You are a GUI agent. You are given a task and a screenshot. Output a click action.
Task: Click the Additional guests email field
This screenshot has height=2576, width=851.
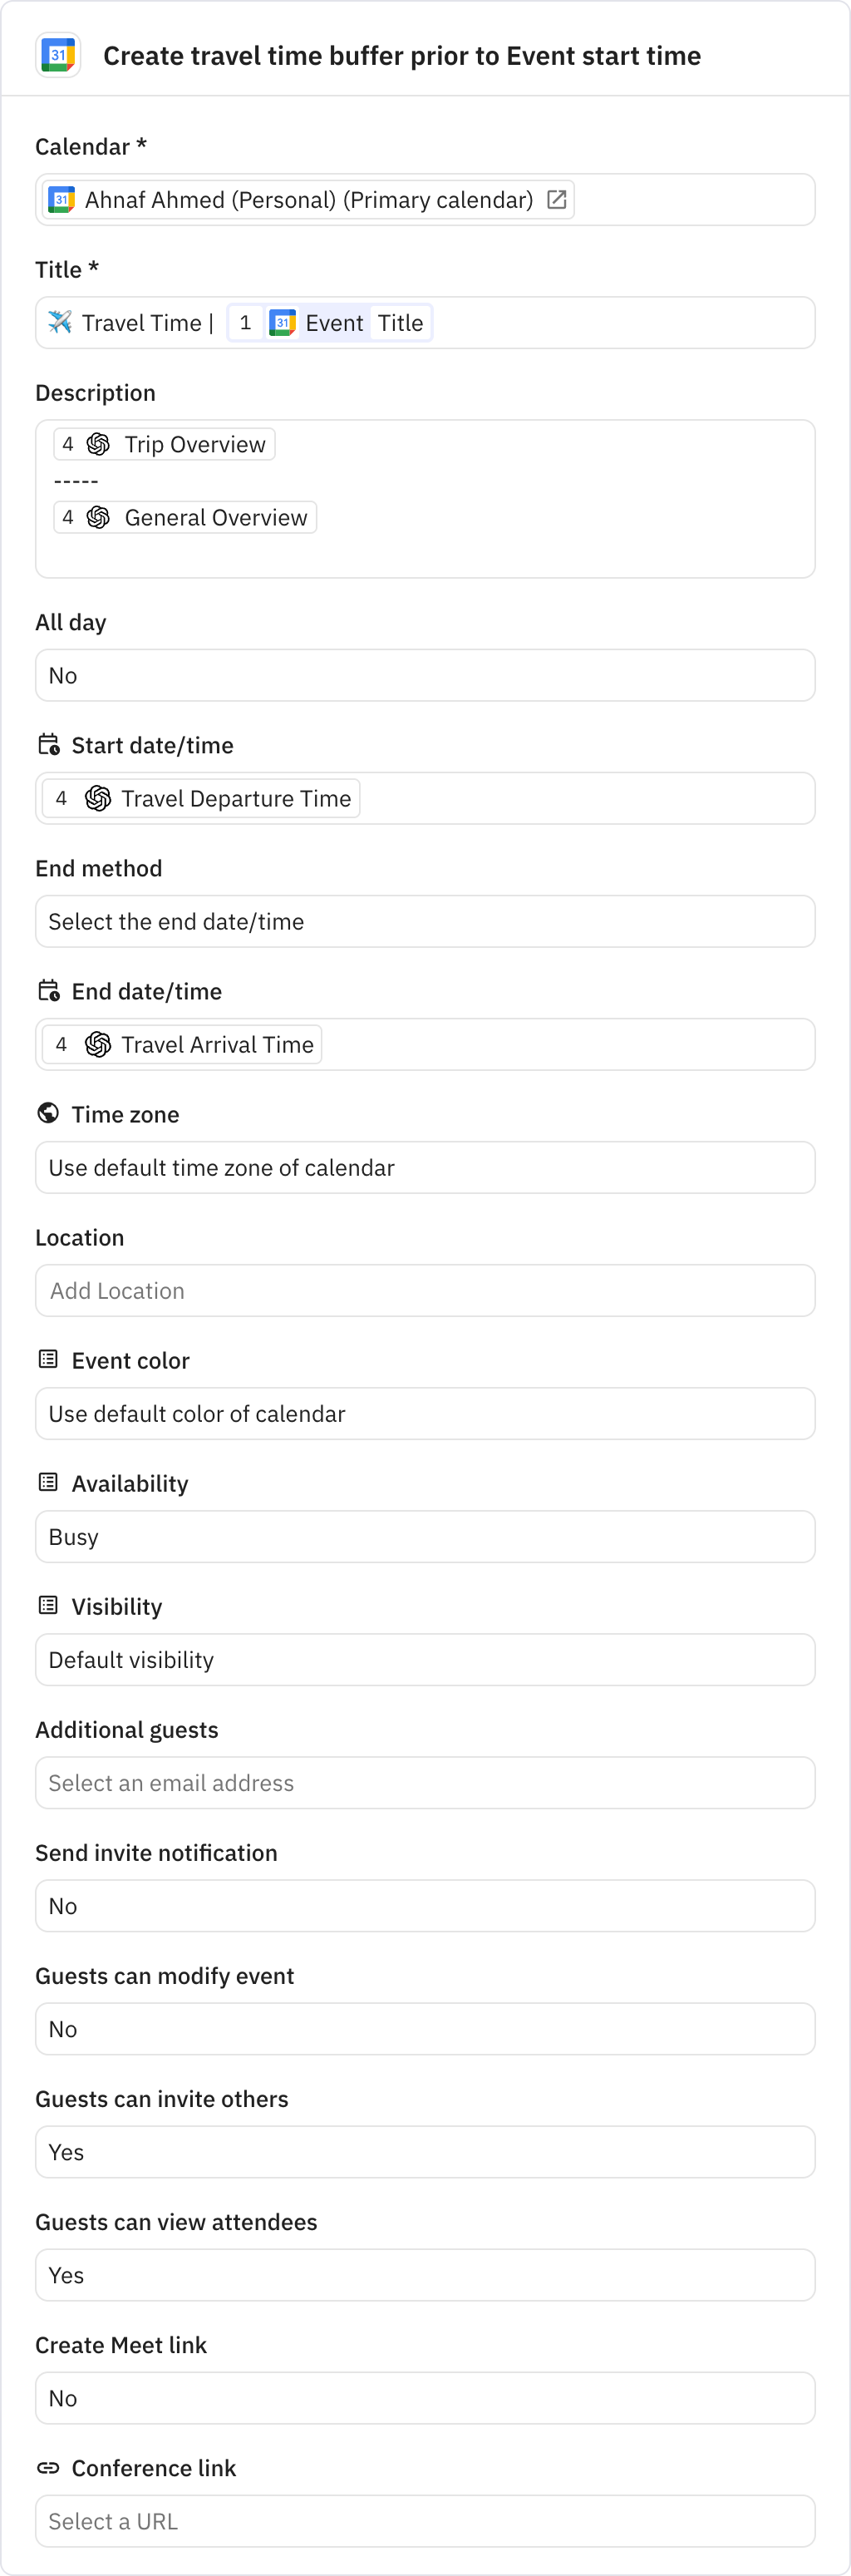coord(425,1782)
